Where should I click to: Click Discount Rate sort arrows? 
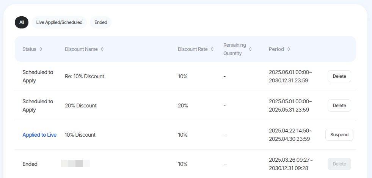(212, 49)
